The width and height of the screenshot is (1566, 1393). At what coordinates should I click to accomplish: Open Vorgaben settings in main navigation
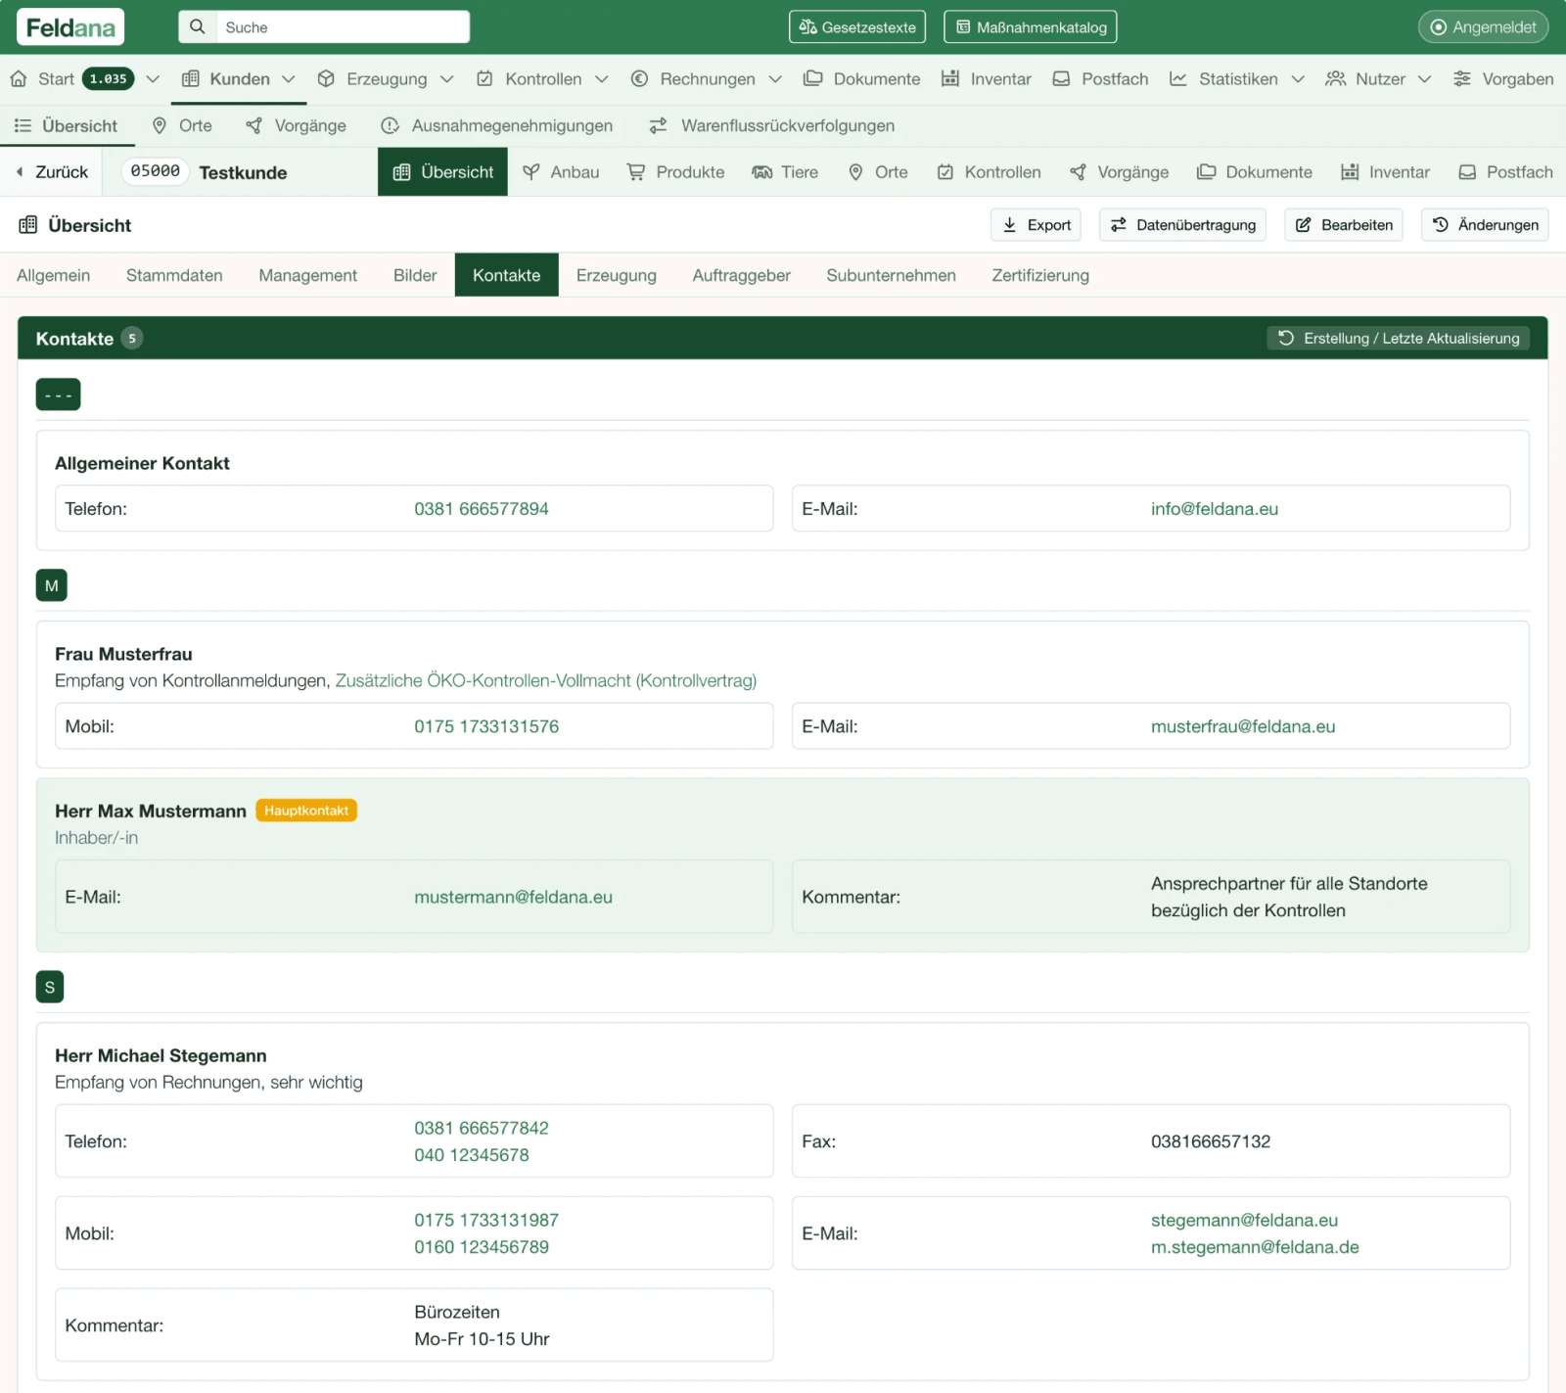click(x=1502, y=79)
